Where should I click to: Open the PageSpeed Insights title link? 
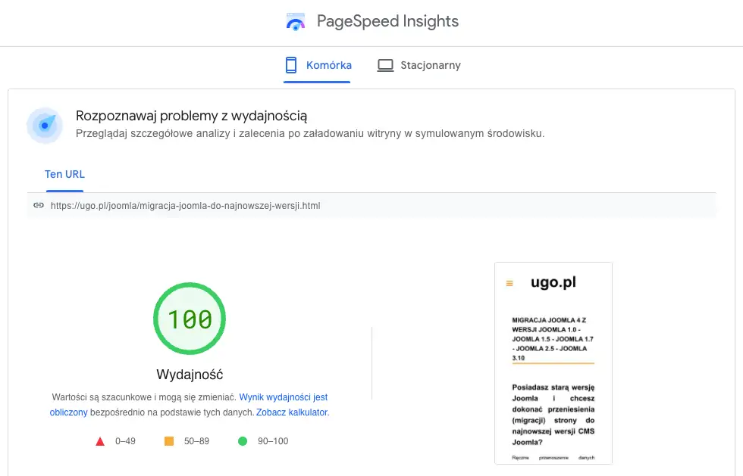pos(387,21)
